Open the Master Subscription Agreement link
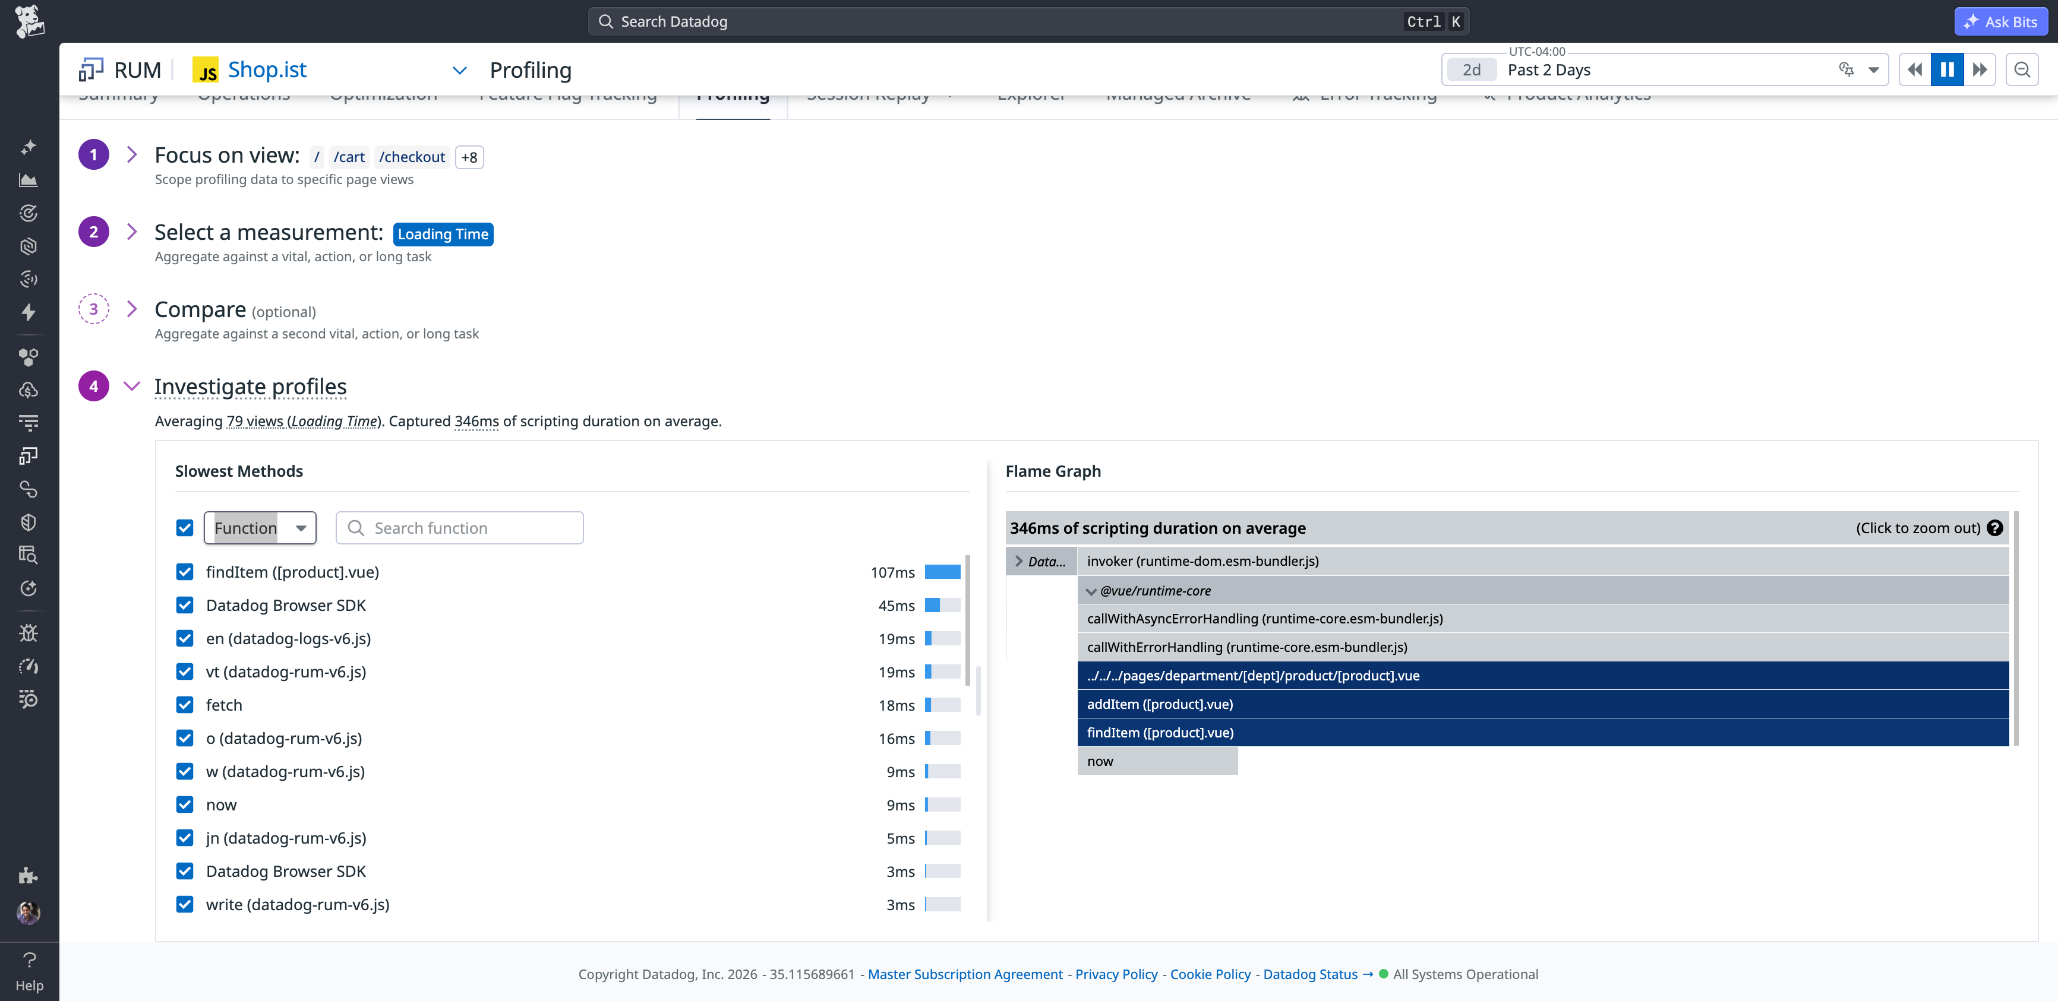The width and height of the screenshot is (2058, 1001). point(965,974)
